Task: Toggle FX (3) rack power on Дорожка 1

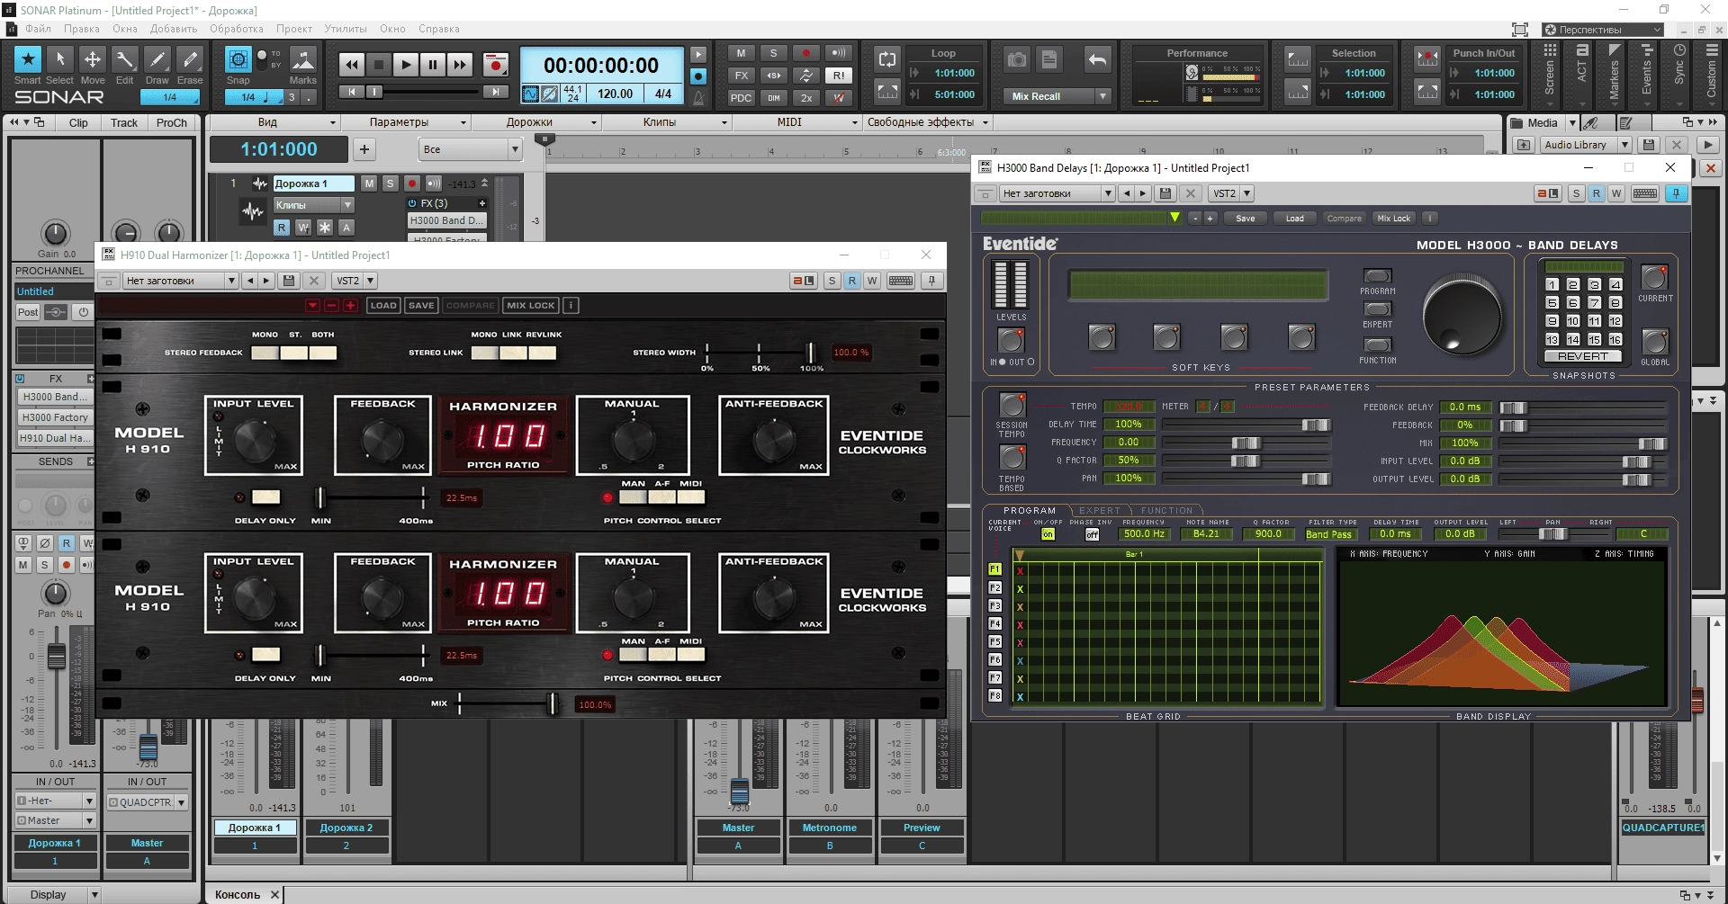Action: [412, 203]
